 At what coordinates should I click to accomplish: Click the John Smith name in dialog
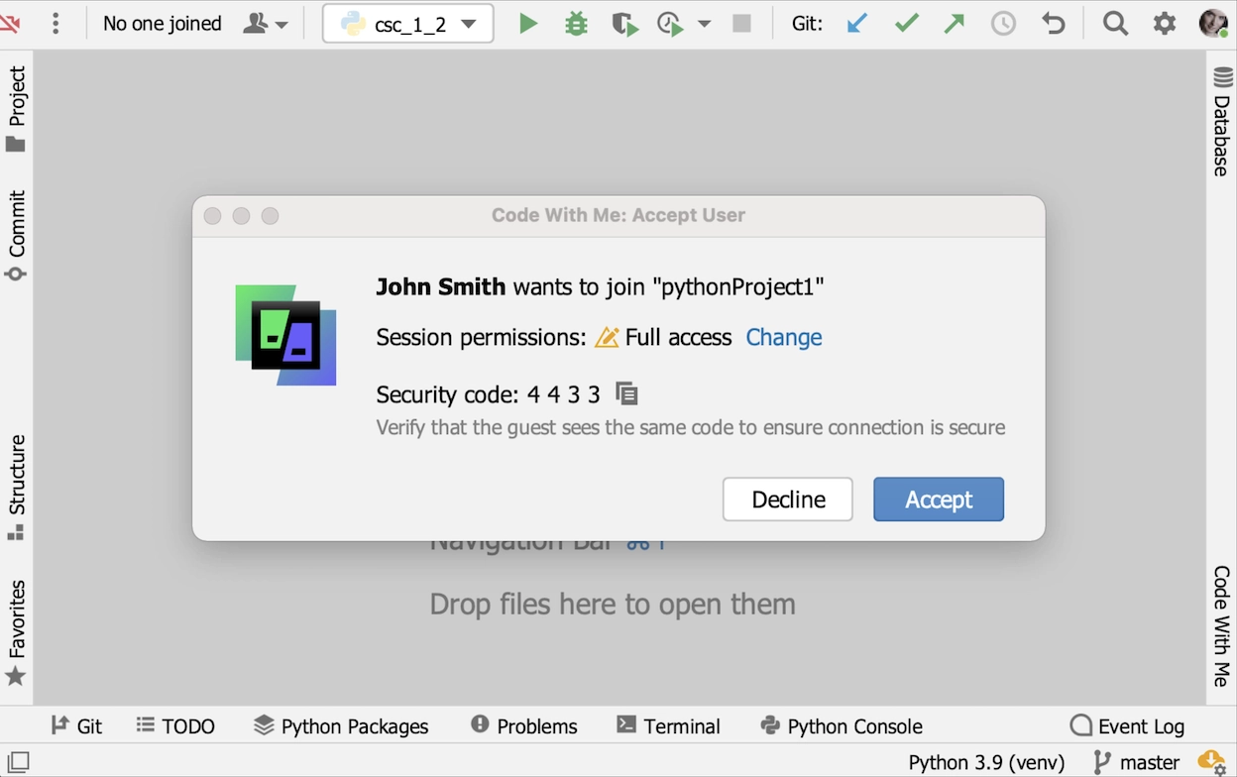click(441, 287)
